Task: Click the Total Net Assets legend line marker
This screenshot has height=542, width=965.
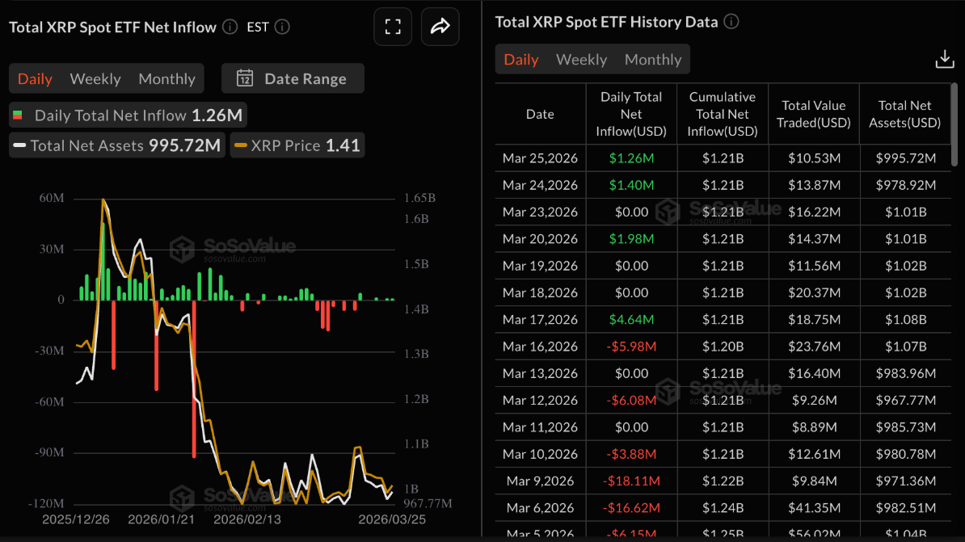Action: coord(19,145)
